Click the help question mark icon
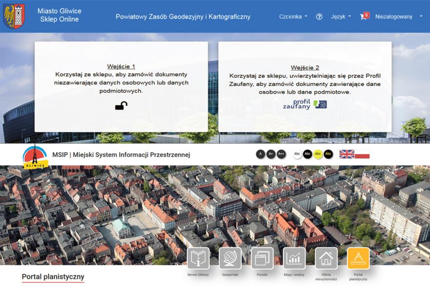This screenshot has height=286, width=430. tap(320, 16)
